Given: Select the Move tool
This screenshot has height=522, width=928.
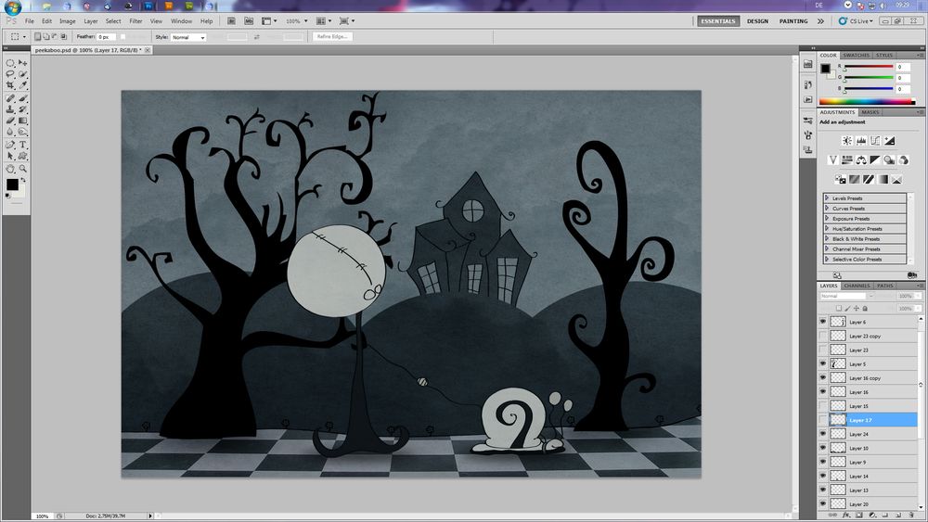Looking at the screenshot, I should pyautogui.click(x=22, y=63).
